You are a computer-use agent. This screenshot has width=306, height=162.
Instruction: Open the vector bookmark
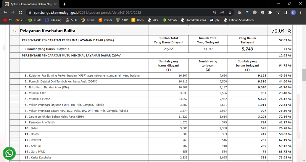(105, 20)
